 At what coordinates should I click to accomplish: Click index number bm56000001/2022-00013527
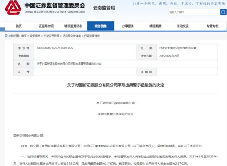coord(55,48)
